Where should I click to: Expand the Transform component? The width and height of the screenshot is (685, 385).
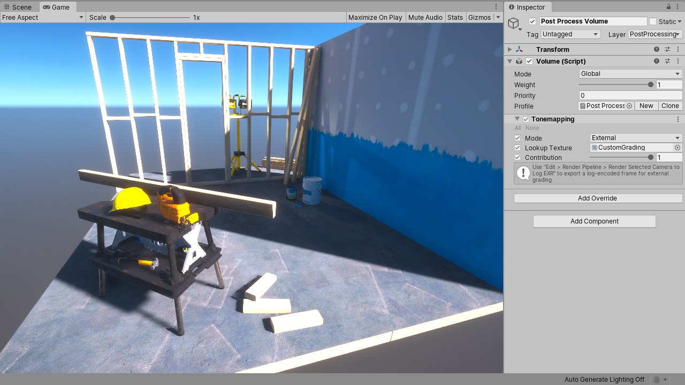(509, 49)
